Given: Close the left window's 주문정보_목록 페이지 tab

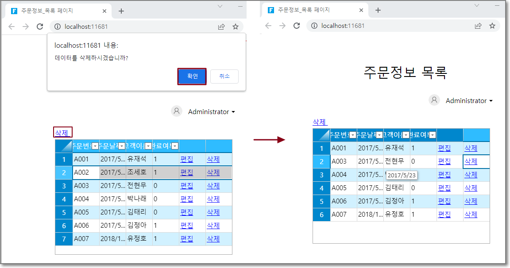Looking at the screenshot, I should click(104, 11).
